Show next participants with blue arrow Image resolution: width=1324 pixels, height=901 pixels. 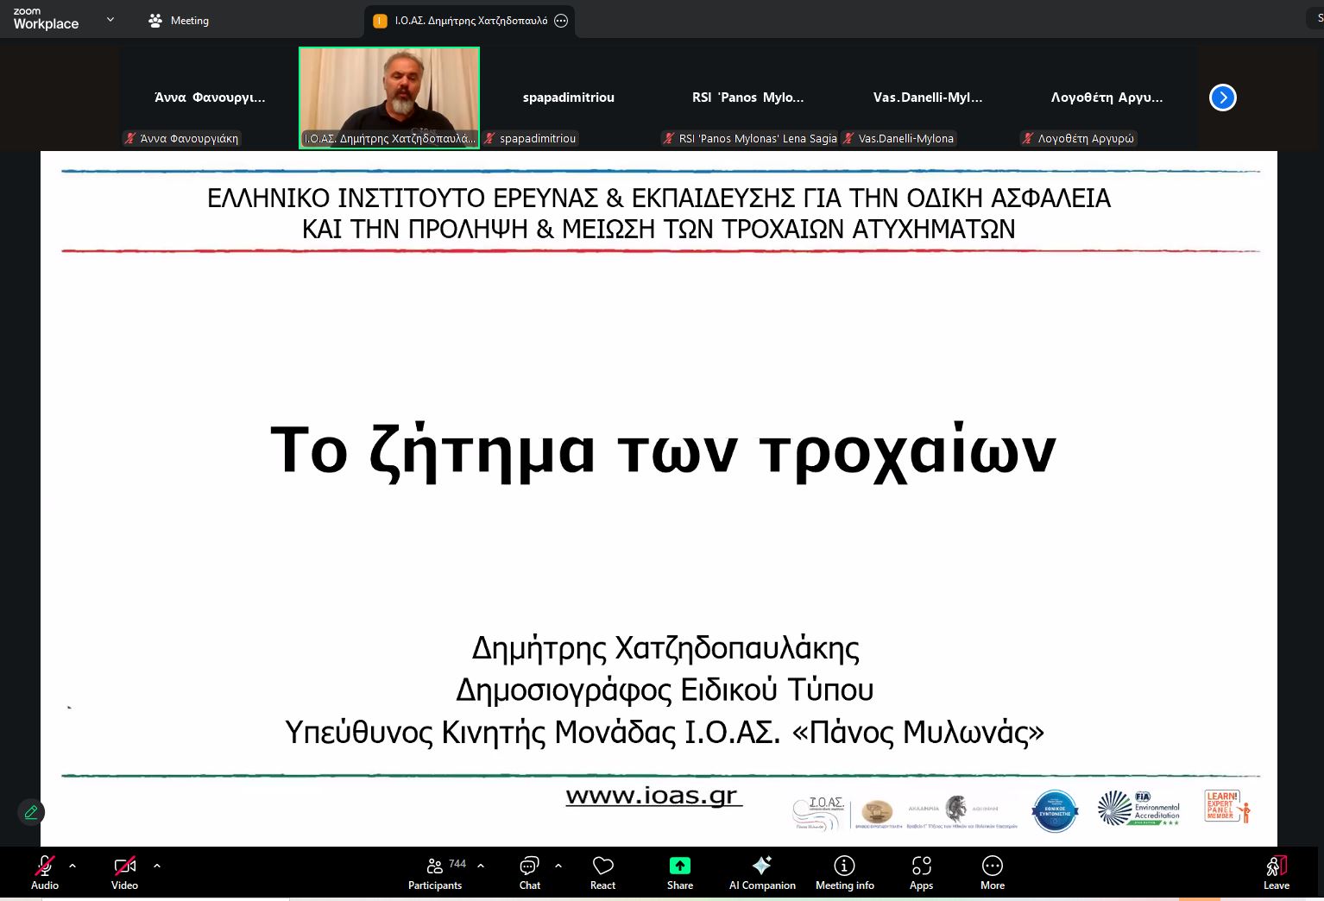coord(1222,98)
